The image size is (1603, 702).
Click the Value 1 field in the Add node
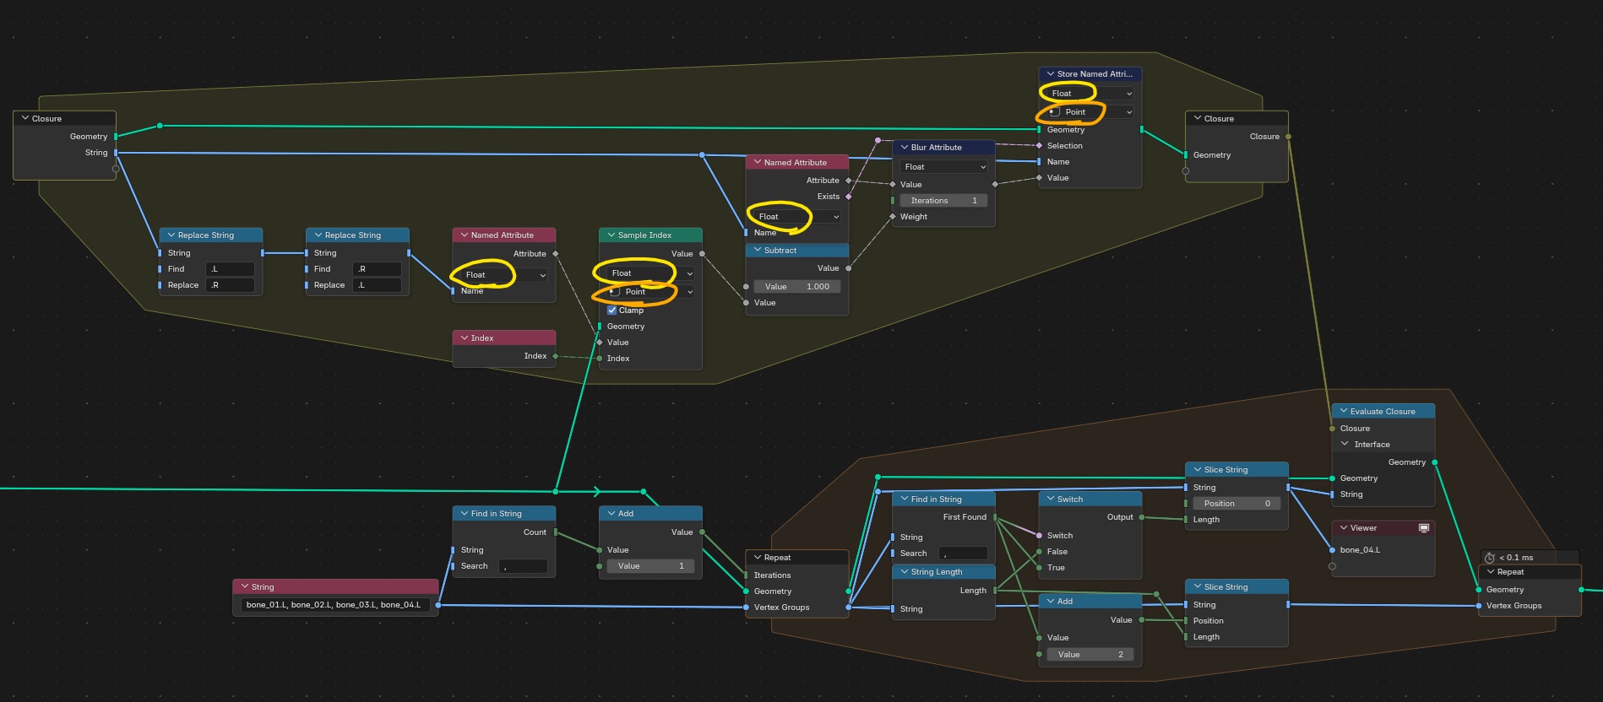pos(650,566)
